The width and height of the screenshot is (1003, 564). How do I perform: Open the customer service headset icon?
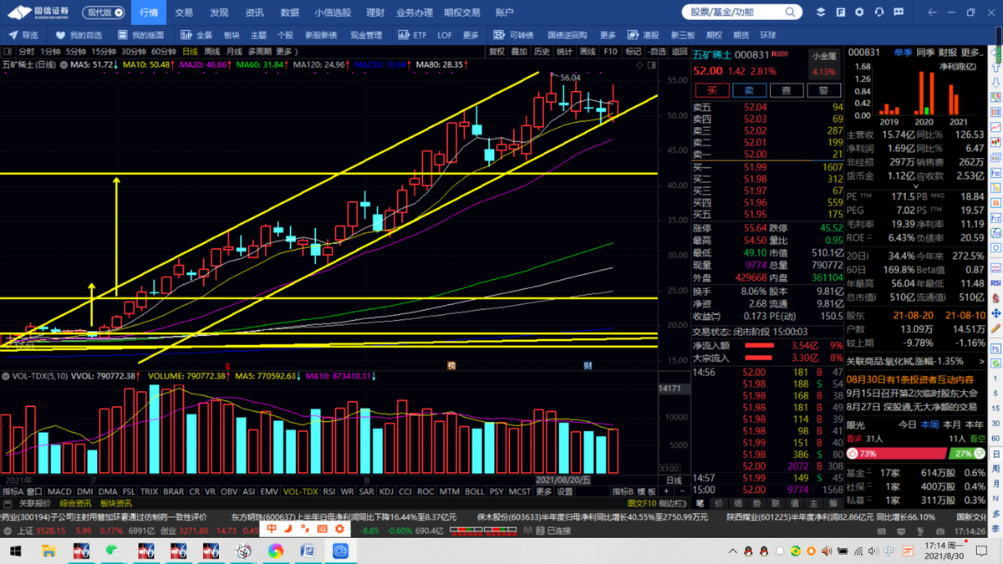(879, 13)
